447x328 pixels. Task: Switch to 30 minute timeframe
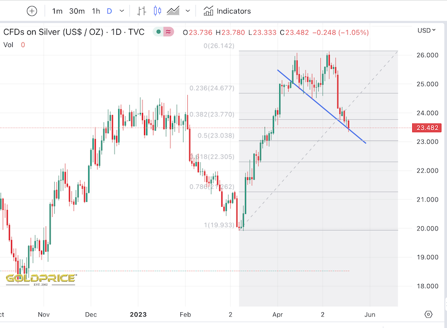pos(77,11)
